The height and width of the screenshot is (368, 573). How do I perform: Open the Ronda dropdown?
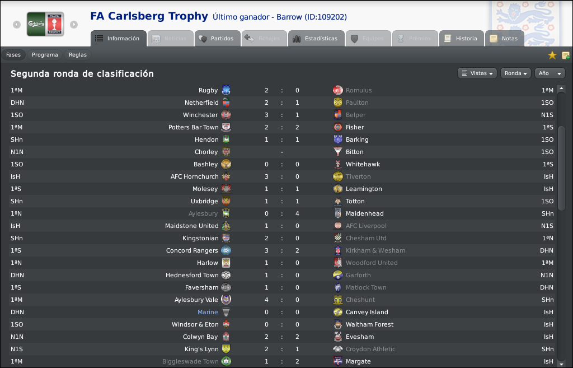tap(515, 73)
